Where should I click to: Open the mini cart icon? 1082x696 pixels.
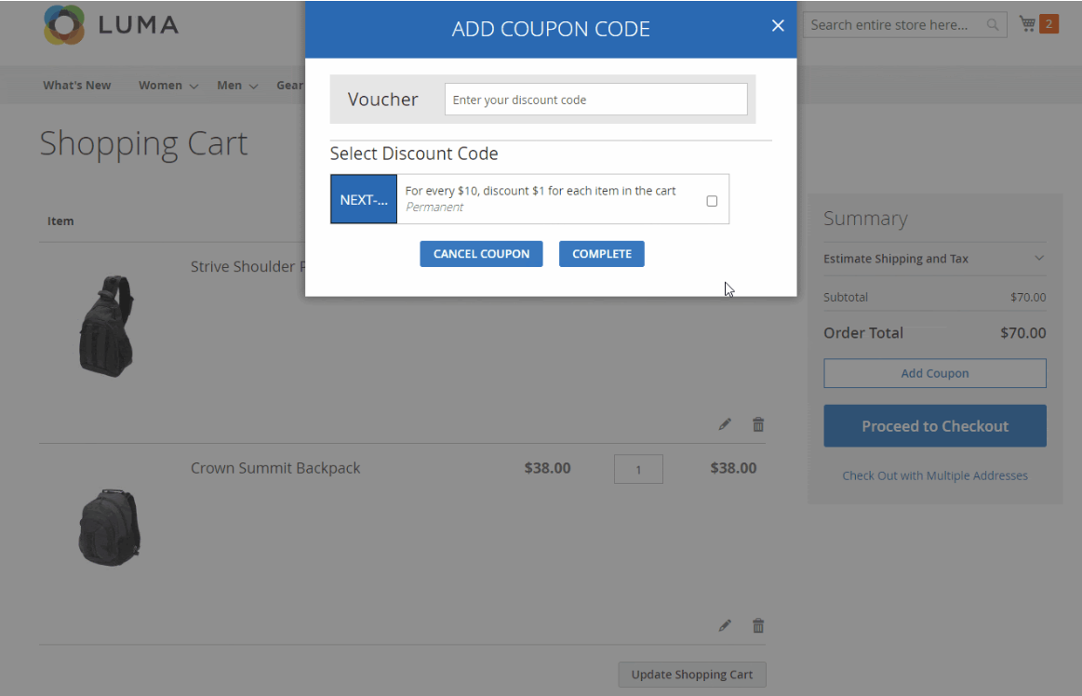point(1027,24)
